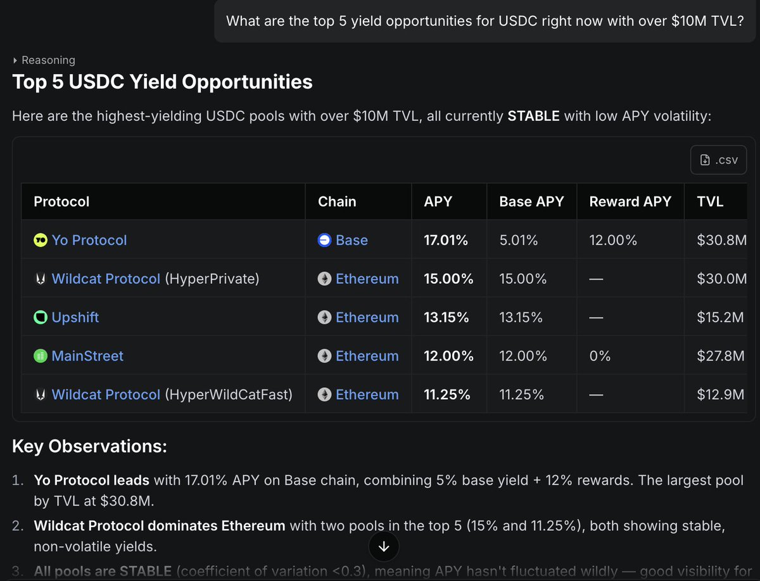Click Wildcat HyperWildCatFast row logo icon
Image resolution: width=760 pixels, height=581 pixels.
point(41,395)
